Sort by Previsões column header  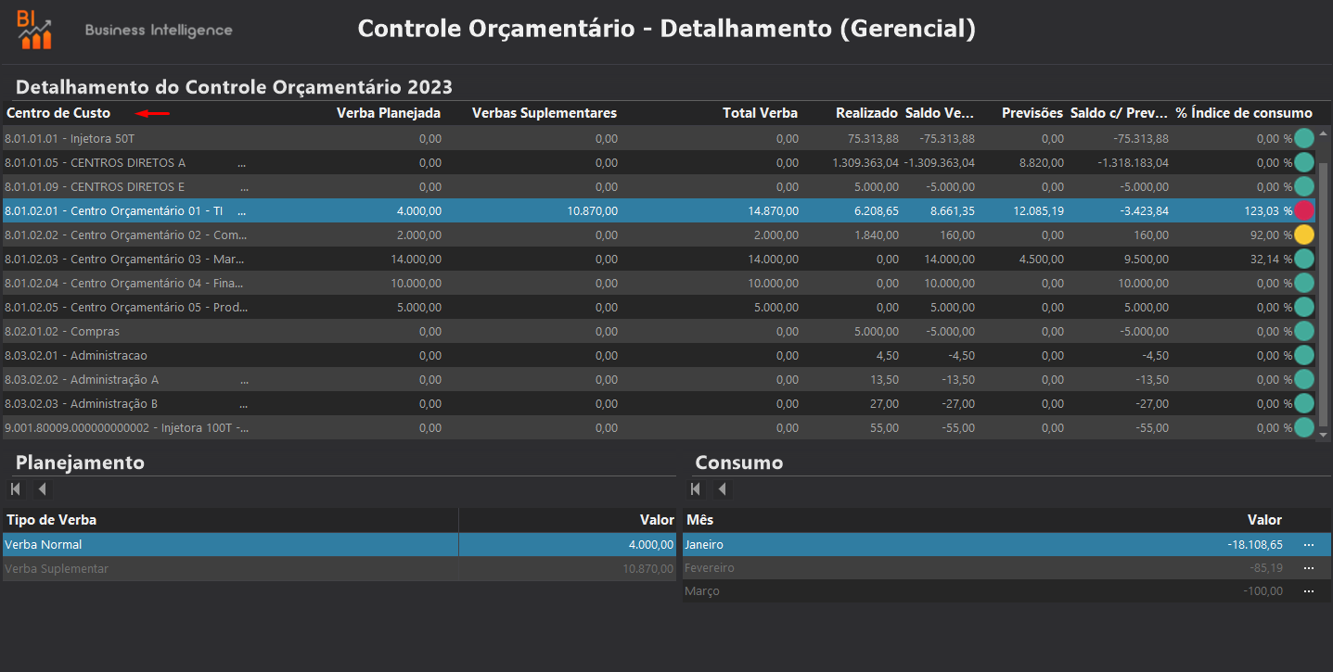click(x=1032, y=113)
